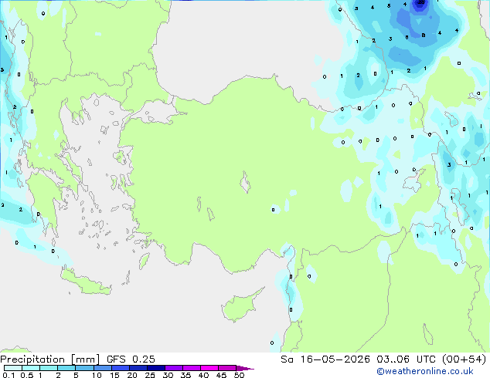The height and width of the screenshot is (378, 490).
Task: Click the 0.1–0.5 mm palest legend swatch
Action: click(13, 368)
